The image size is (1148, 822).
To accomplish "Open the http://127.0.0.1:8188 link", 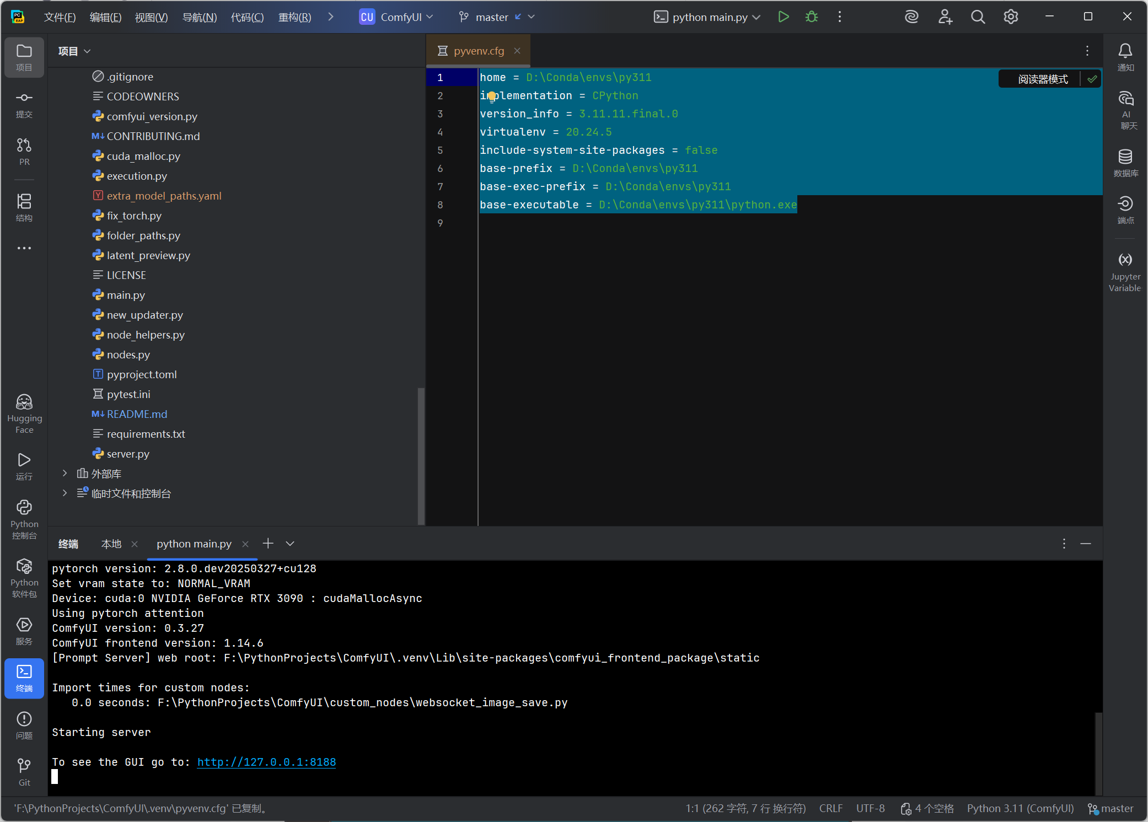I will click(266, 762).
